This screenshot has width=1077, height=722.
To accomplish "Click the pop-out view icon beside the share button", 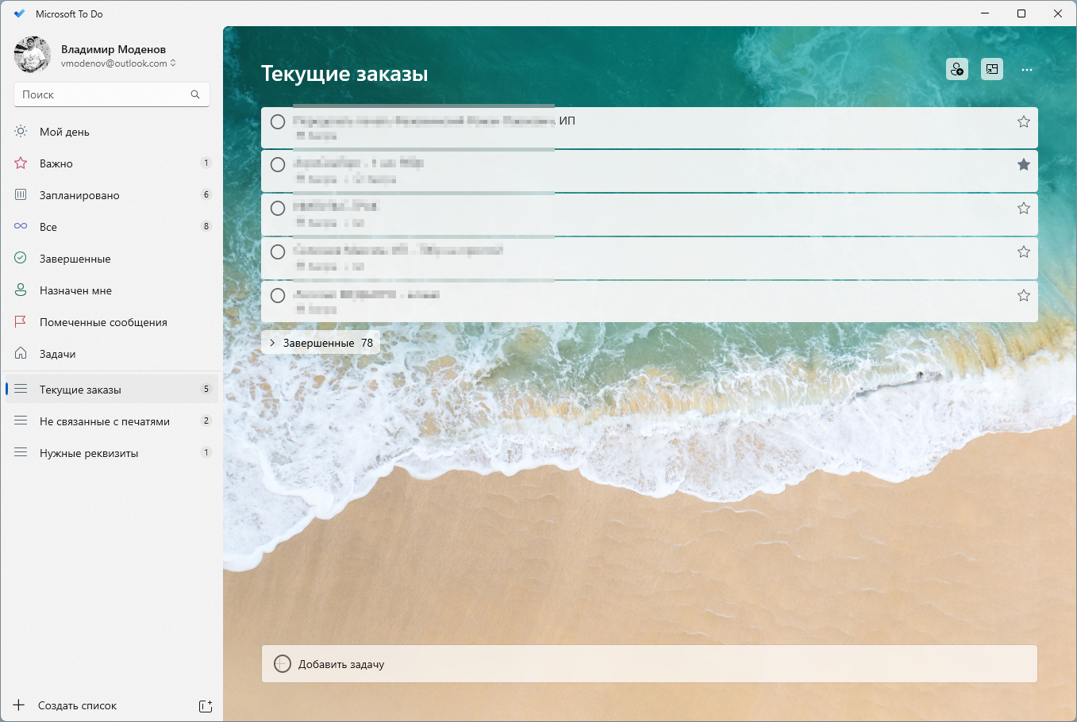I will (x=992, y=70).
